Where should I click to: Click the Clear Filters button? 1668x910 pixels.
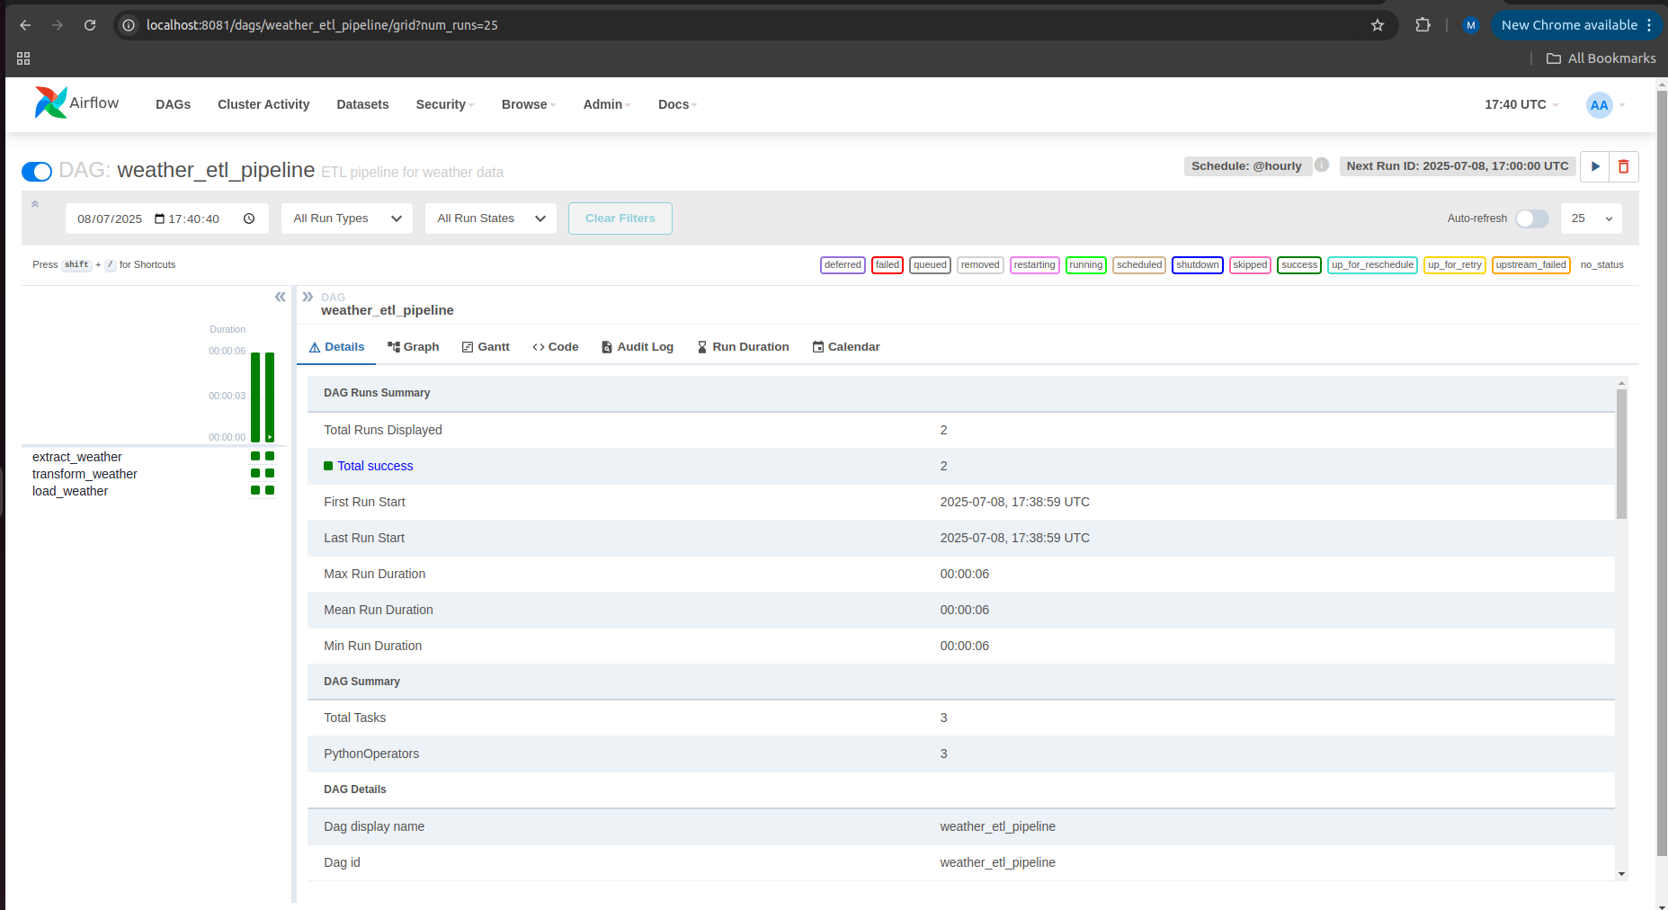tap(620, 219)
